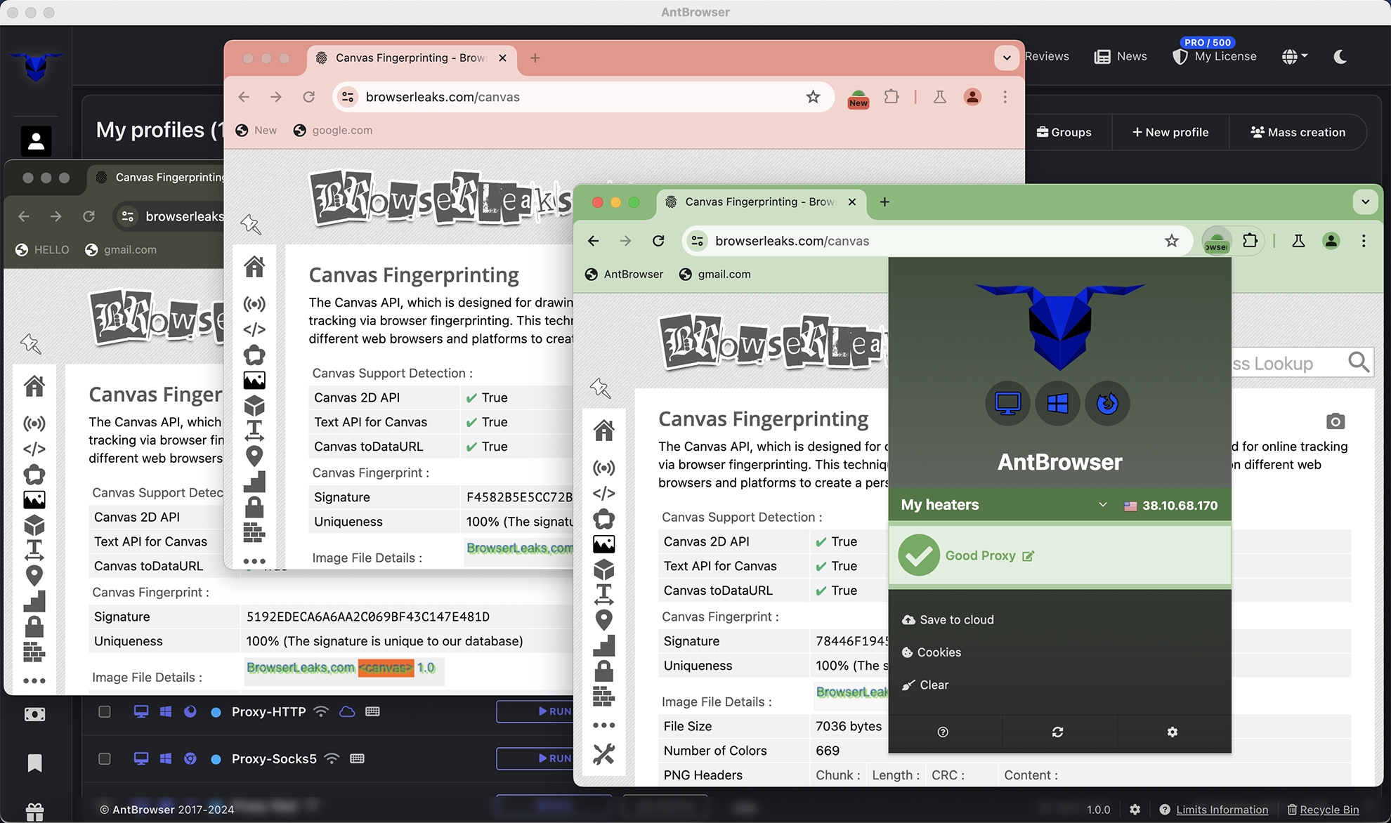Open three-dot menu in pink window
1391x823 pixels.
pyautogui.click(x=1005, y=97)
